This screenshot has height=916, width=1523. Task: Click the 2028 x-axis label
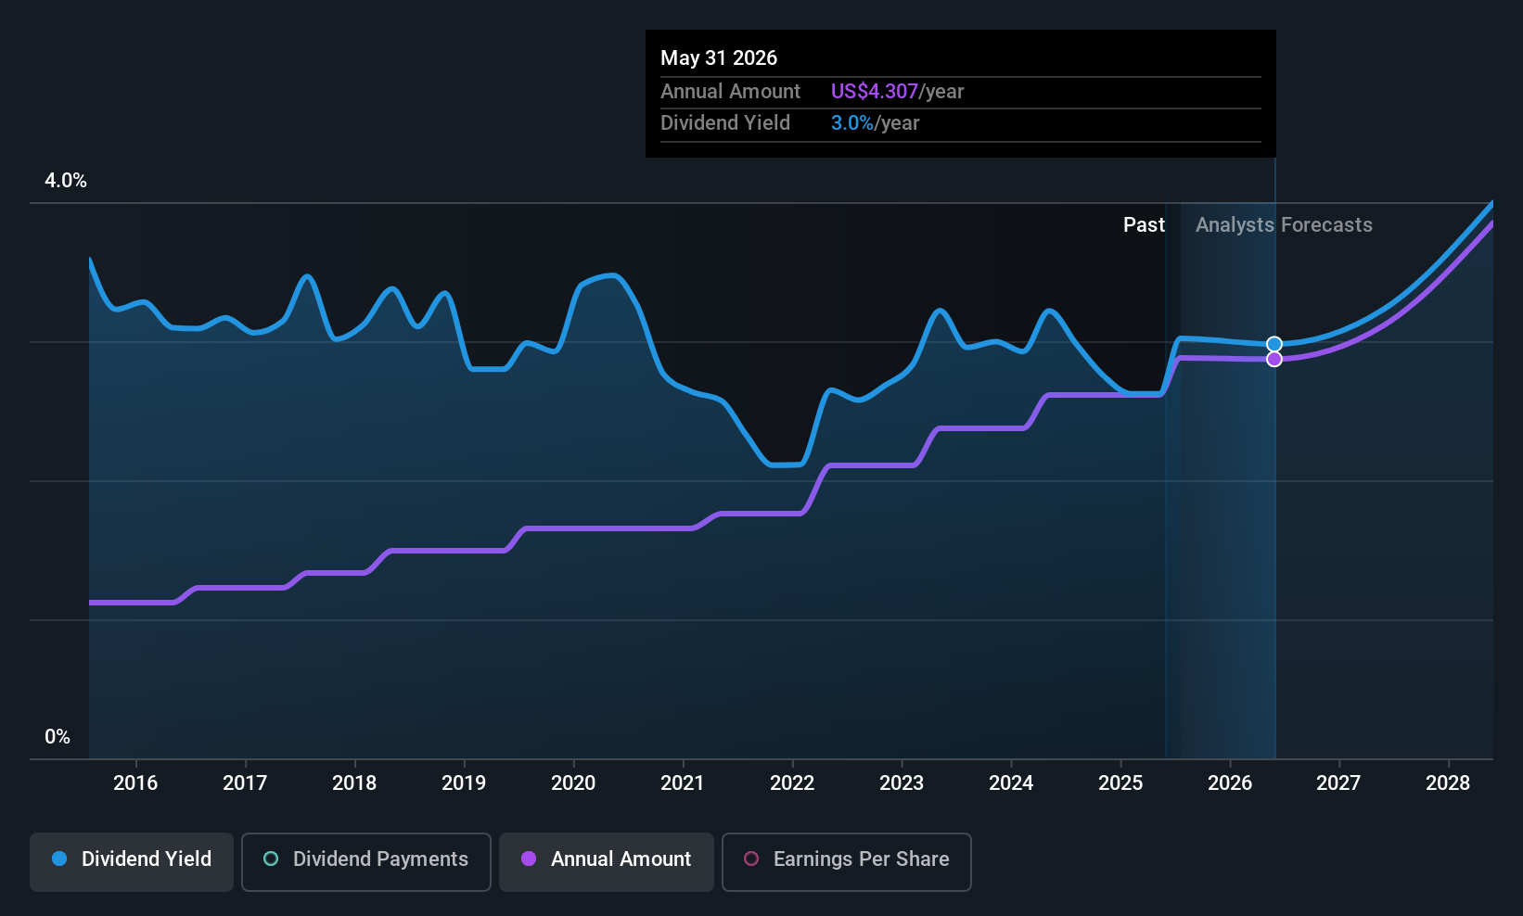click(x=1448, y=783)
